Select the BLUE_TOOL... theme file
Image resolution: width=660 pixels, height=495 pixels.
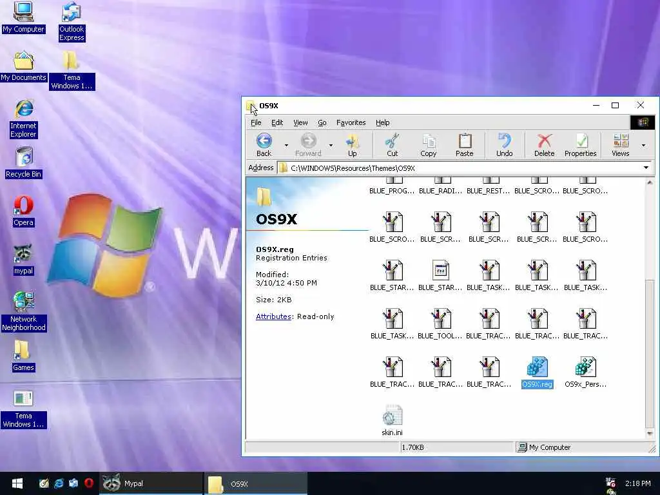[440, 324]
